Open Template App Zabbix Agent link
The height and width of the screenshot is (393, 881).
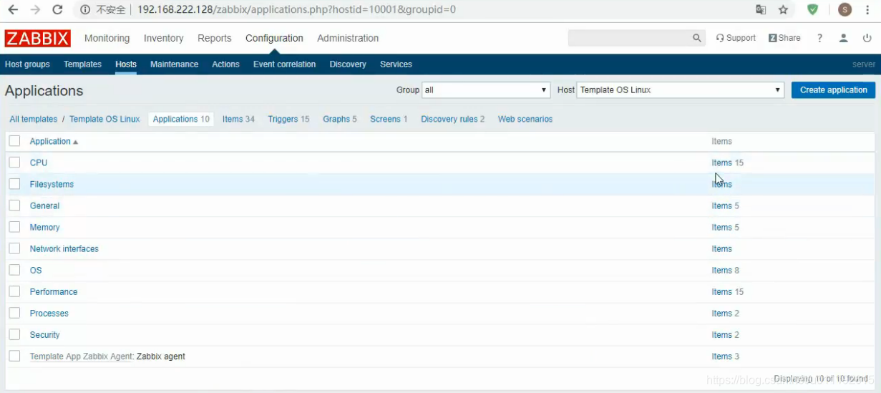click(x=82, y=356)
